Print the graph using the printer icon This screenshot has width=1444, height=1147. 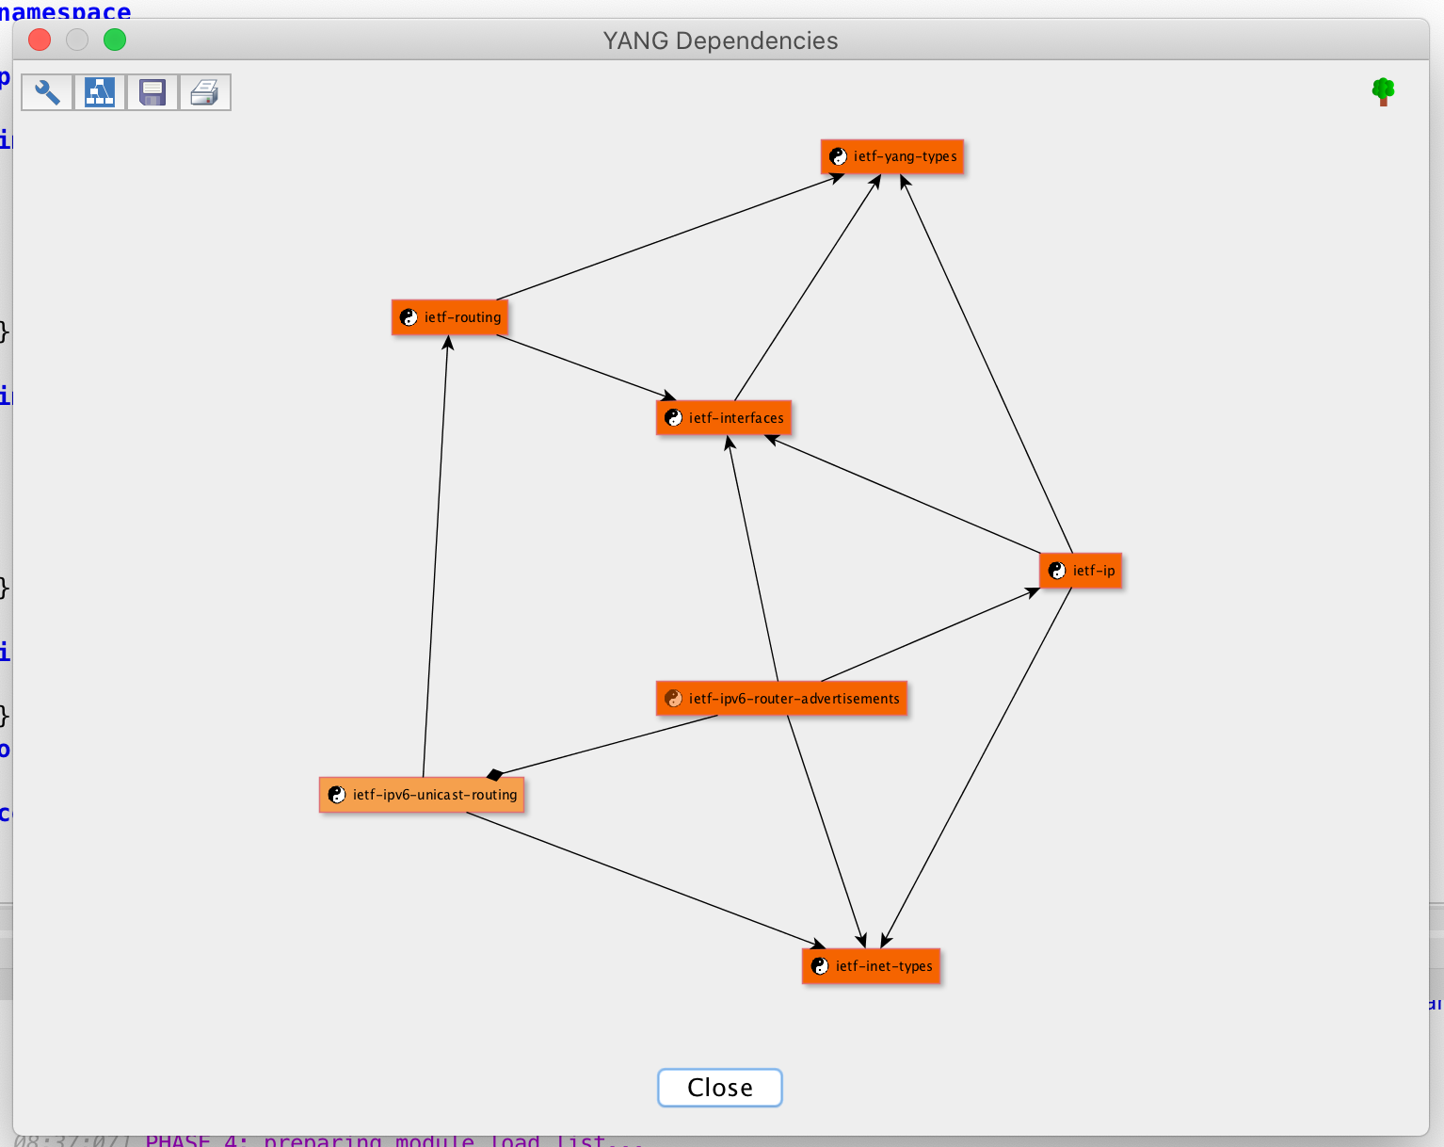[x=204, y=91]
